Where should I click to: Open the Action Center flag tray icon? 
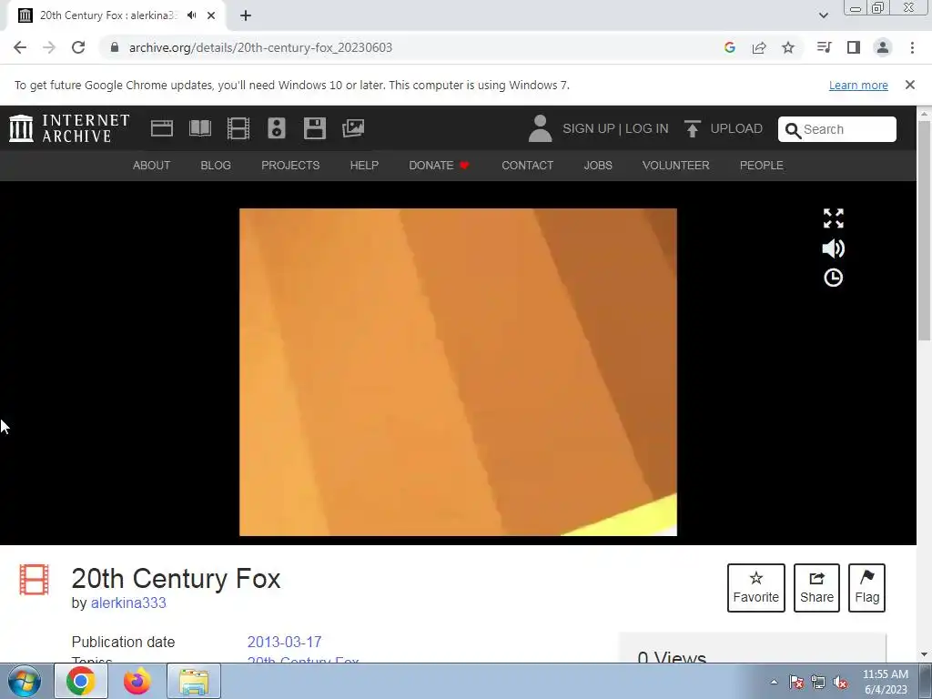(x=796, y=683)
